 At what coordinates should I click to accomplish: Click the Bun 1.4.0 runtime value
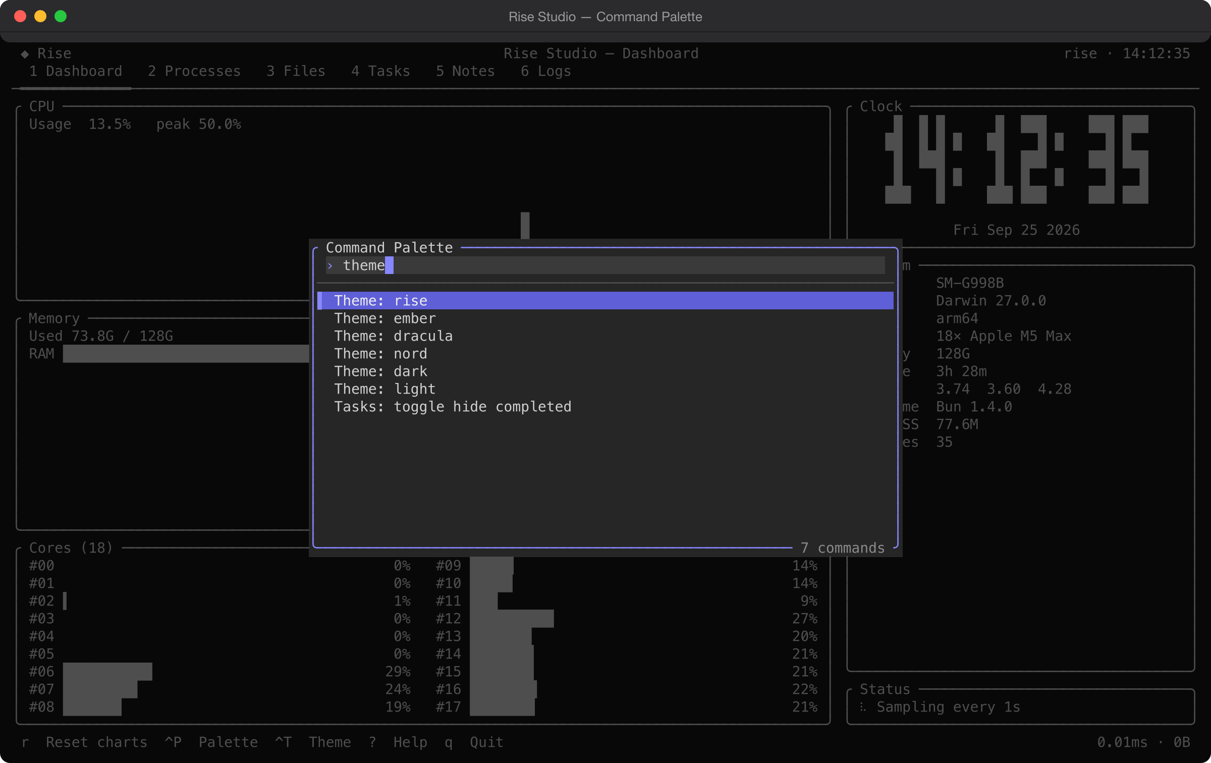[974, 406]
